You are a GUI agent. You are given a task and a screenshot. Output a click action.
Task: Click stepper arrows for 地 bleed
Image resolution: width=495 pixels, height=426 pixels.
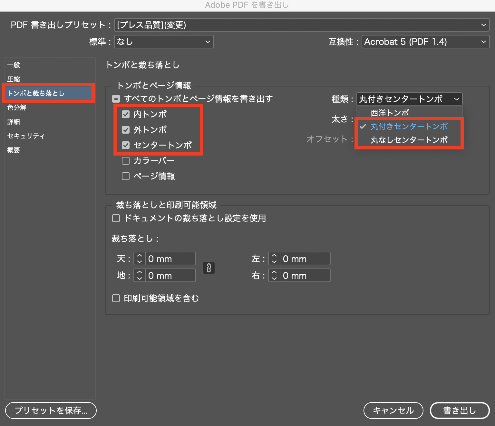click(140, 275)
